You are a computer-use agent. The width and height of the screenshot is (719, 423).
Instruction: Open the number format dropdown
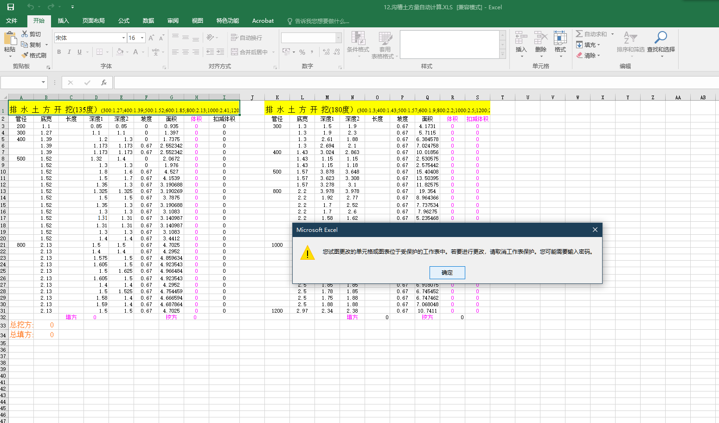[x=339, y=38]
